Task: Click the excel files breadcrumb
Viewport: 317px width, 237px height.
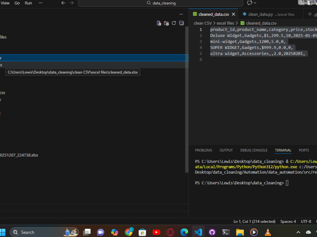Action: pos(225,23)
